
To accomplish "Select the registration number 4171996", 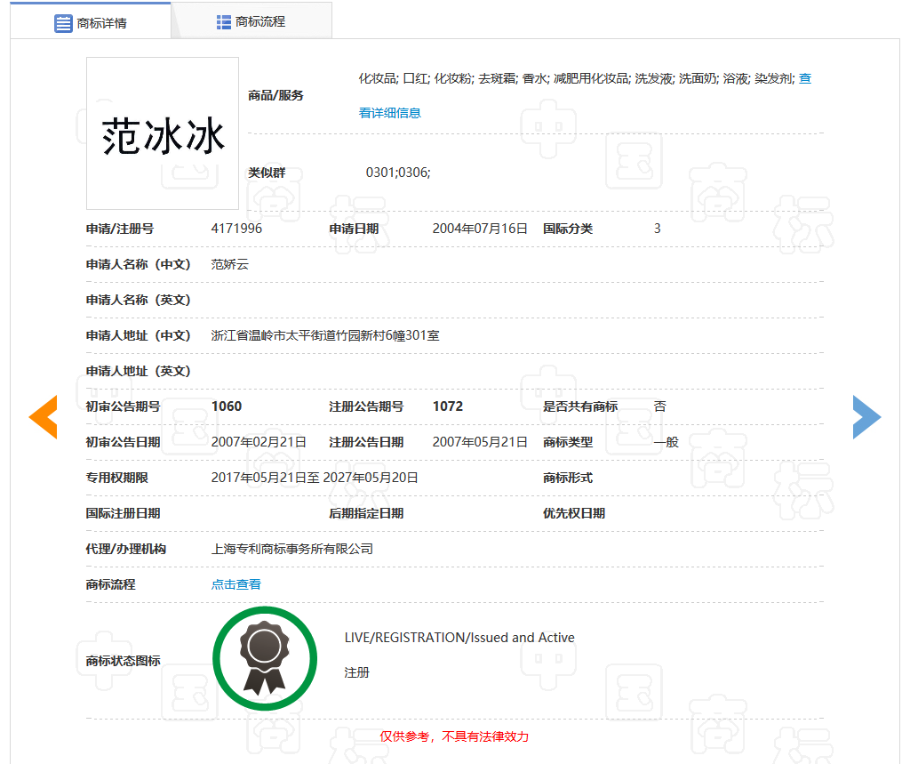I will click(x=236, y=229).
